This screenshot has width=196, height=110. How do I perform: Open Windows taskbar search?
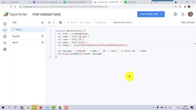(x=9, y=107)
